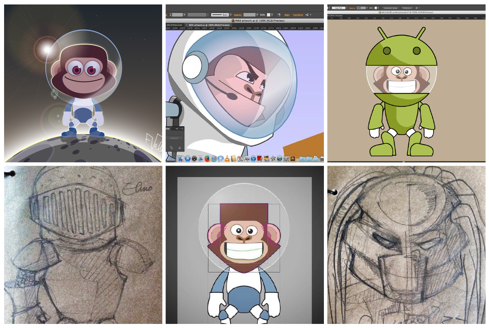Open the VLC cone icon in Dock
Screen dimensions: 489x328
coord(227,159)
